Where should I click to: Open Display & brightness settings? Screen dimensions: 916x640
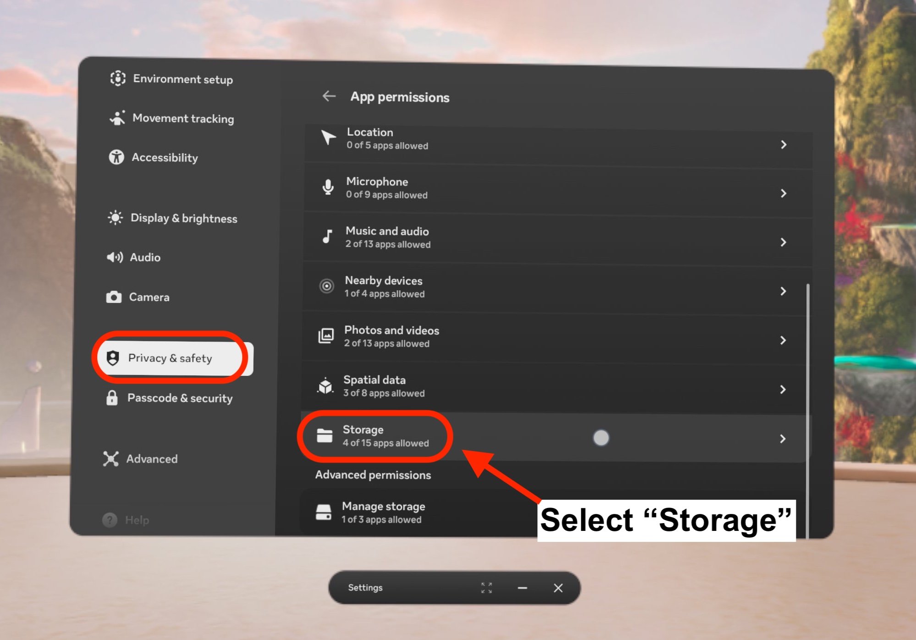172,218
